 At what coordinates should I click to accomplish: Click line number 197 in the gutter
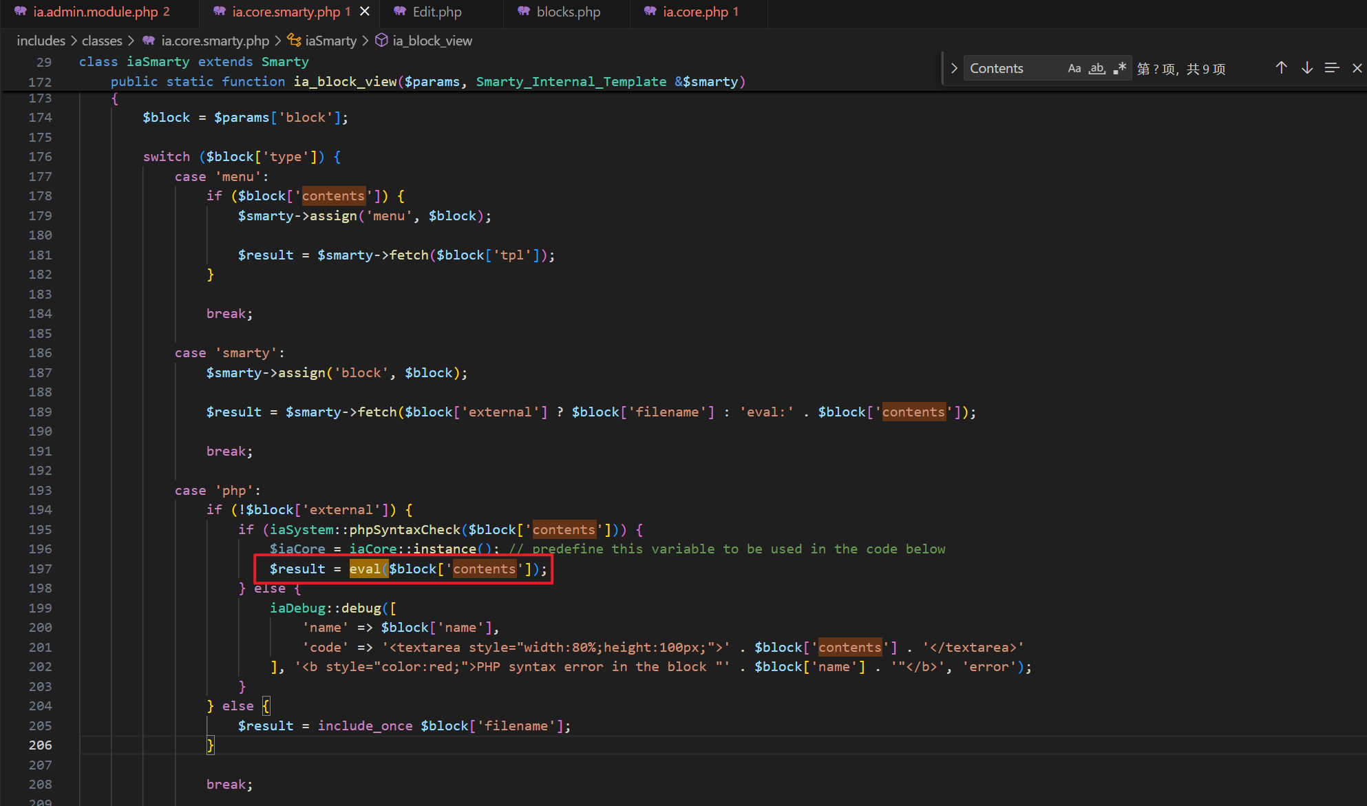click(x=40, y=569)
